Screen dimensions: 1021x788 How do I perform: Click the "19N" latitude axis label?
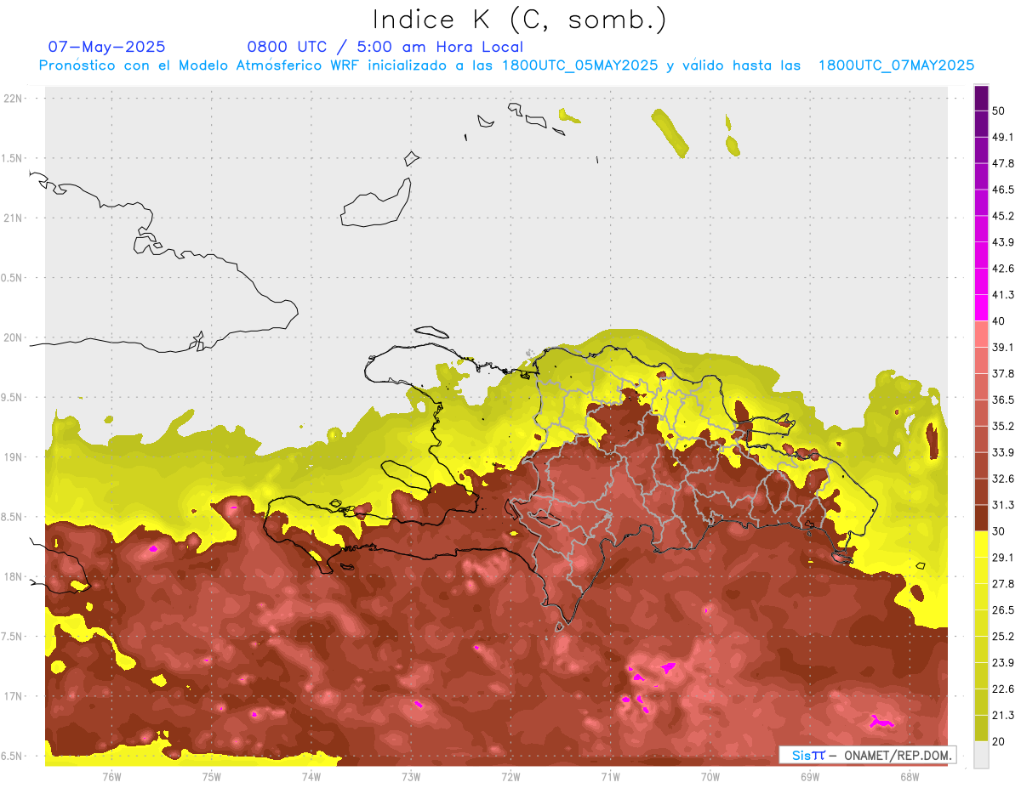point(13,457)
